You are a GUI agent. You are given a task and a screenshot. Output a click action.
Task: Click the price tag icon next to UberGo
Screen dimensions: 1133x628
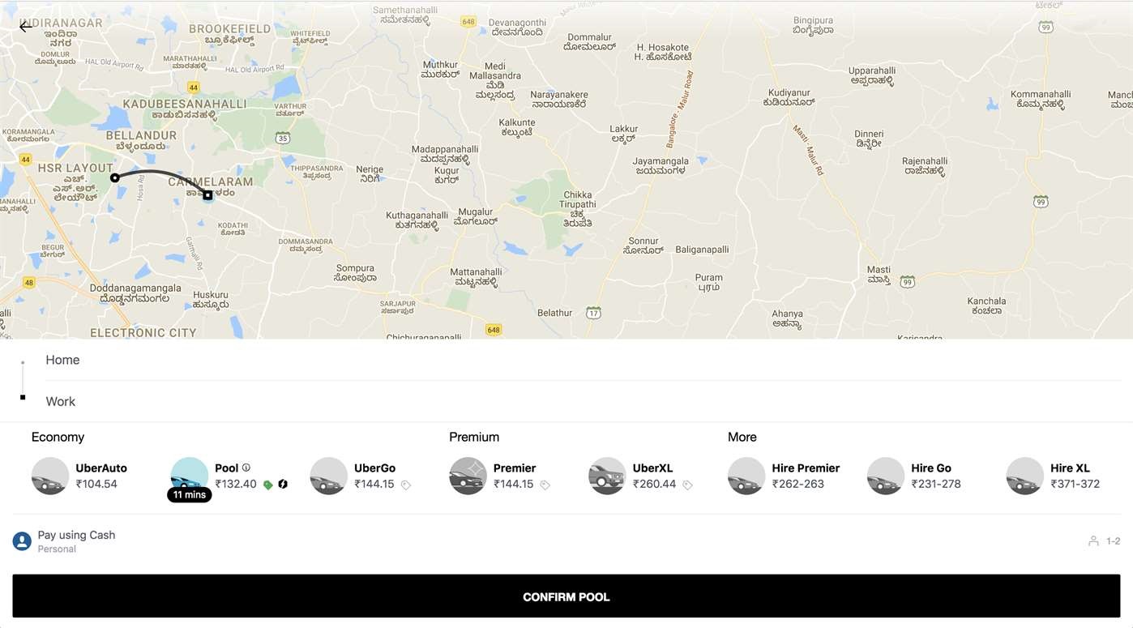[406, 485]
